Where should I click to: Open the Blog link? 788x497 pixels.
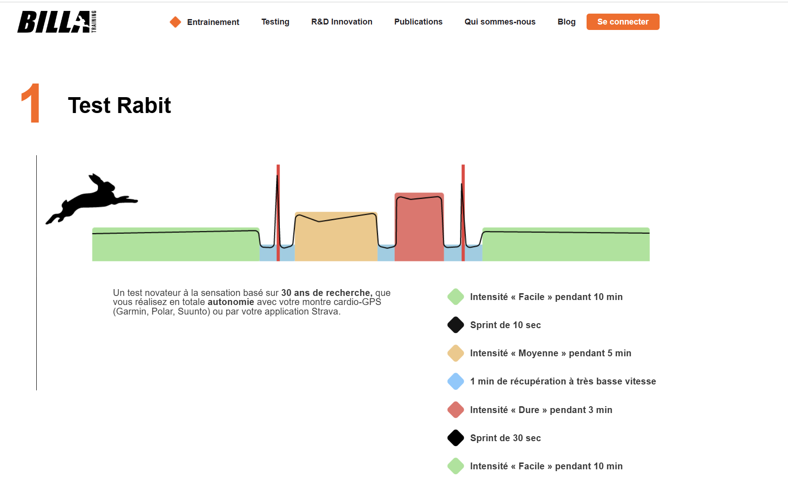click(566, 22)
